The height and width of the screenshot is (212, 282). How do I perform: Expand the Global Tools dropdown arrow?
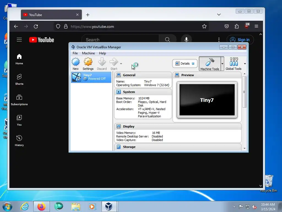pos(245,64)
